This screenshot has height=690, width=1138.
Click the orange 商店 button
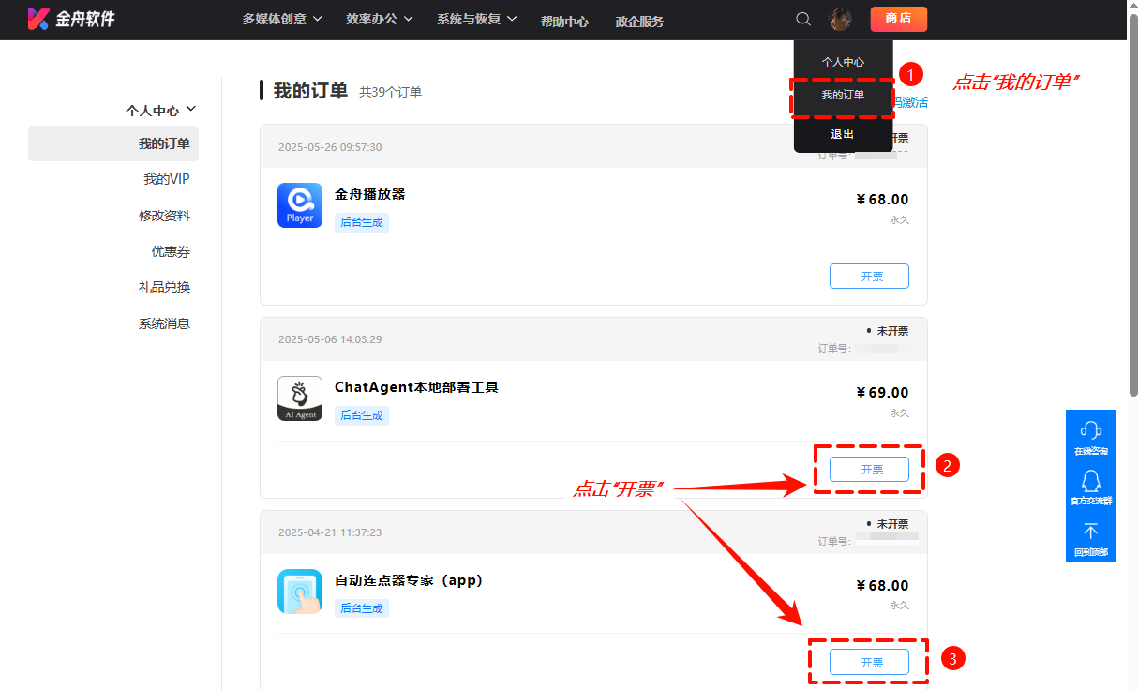coord(898,19)
